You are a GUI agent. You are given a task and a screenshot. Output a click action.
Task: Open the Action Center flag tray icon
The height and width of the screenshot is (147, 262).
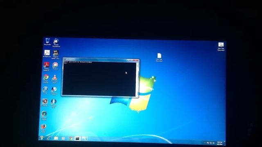tap(208, 143)
